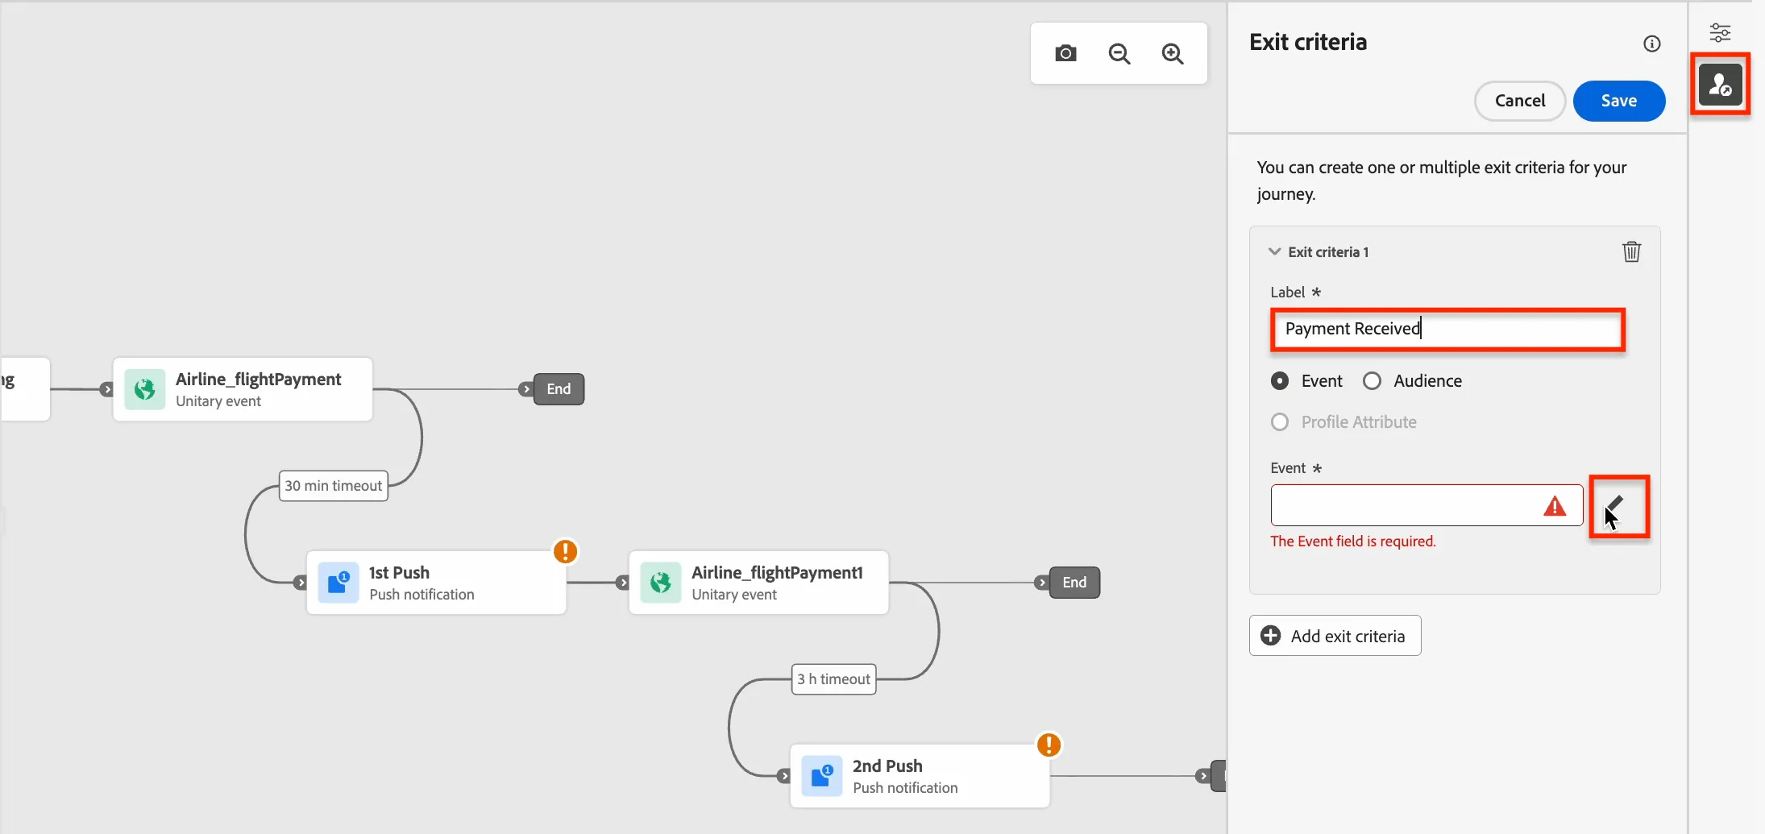Click the Payment Received label field
This screenshot has height=834, width=1765.
pos(1447,330)
